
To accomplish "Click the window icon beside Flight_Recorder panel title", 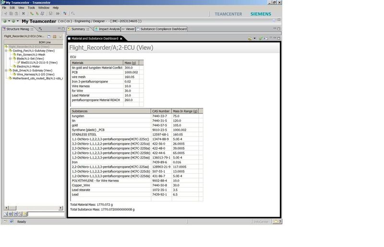I will click(x=49, y=37).
